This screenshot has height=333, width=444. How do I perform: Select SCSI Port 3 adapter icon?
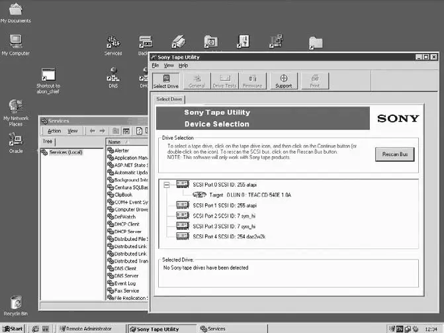pyautogui.click(x=183, y=226)
